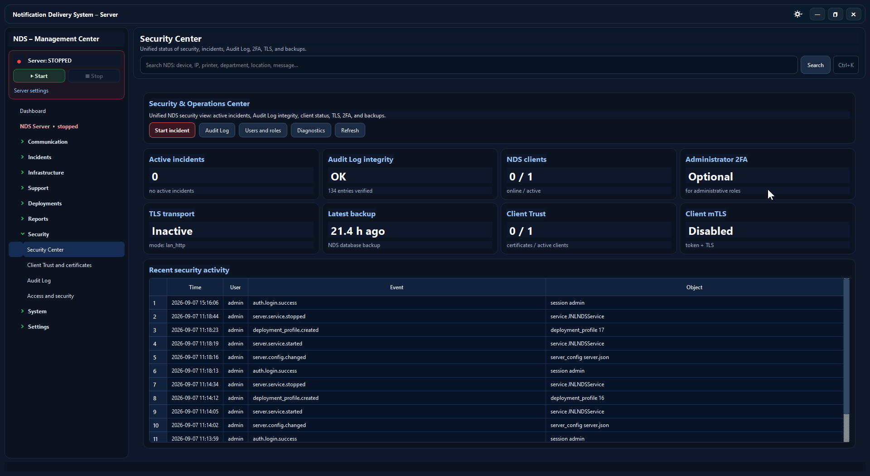Click Client mTLS Disabled value
The height and width of the screenshot is (476, 870).
[x=710, y=231]
